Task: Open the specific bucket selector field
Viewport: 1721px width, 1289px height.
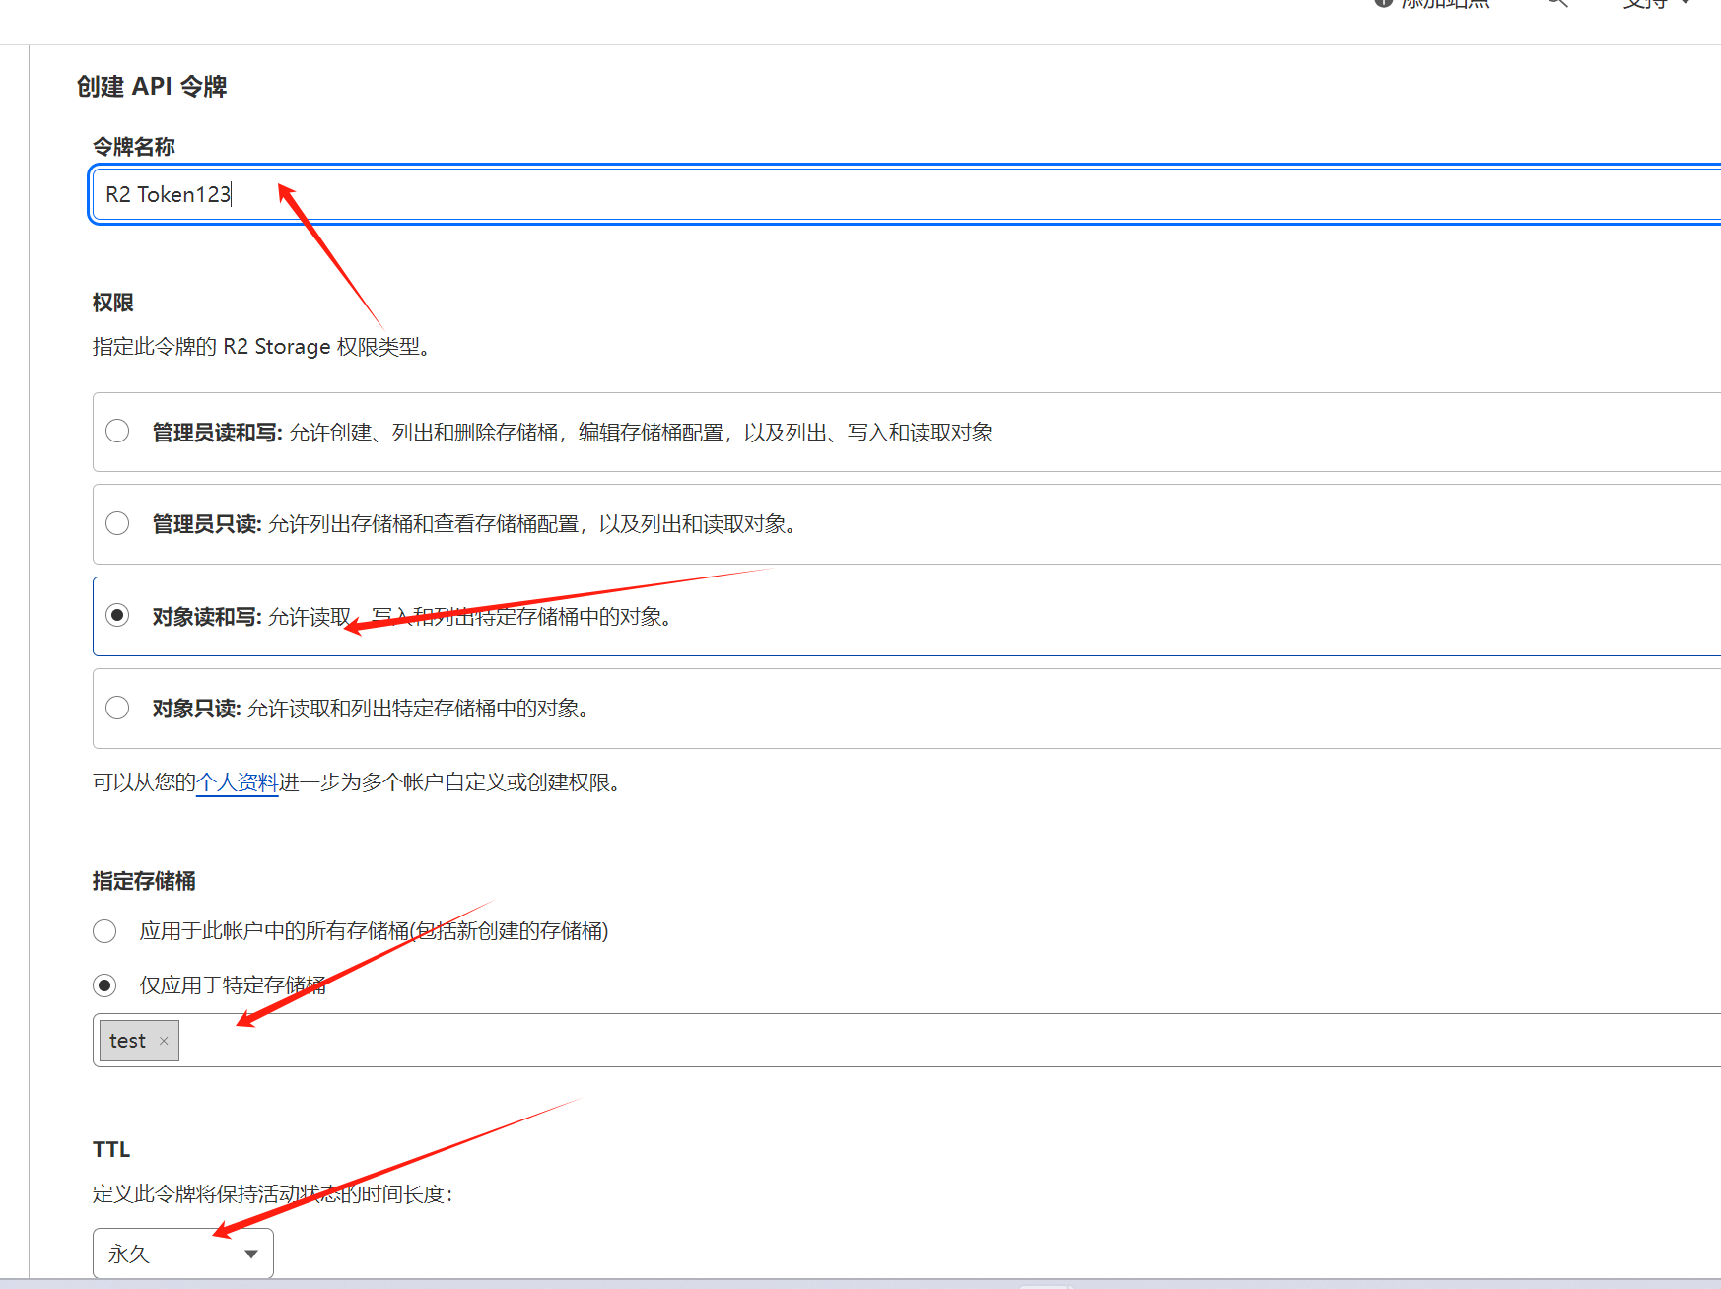Action: click(x=887, y=1041)
